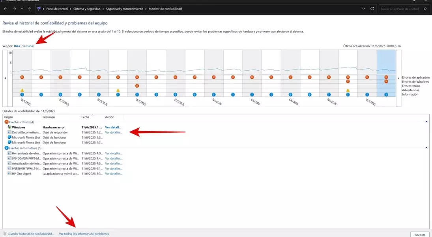The width and height of the screenshot is (432, 237).
Task: Open the address bar history dropdown
Action: click(x=363, y=9)
